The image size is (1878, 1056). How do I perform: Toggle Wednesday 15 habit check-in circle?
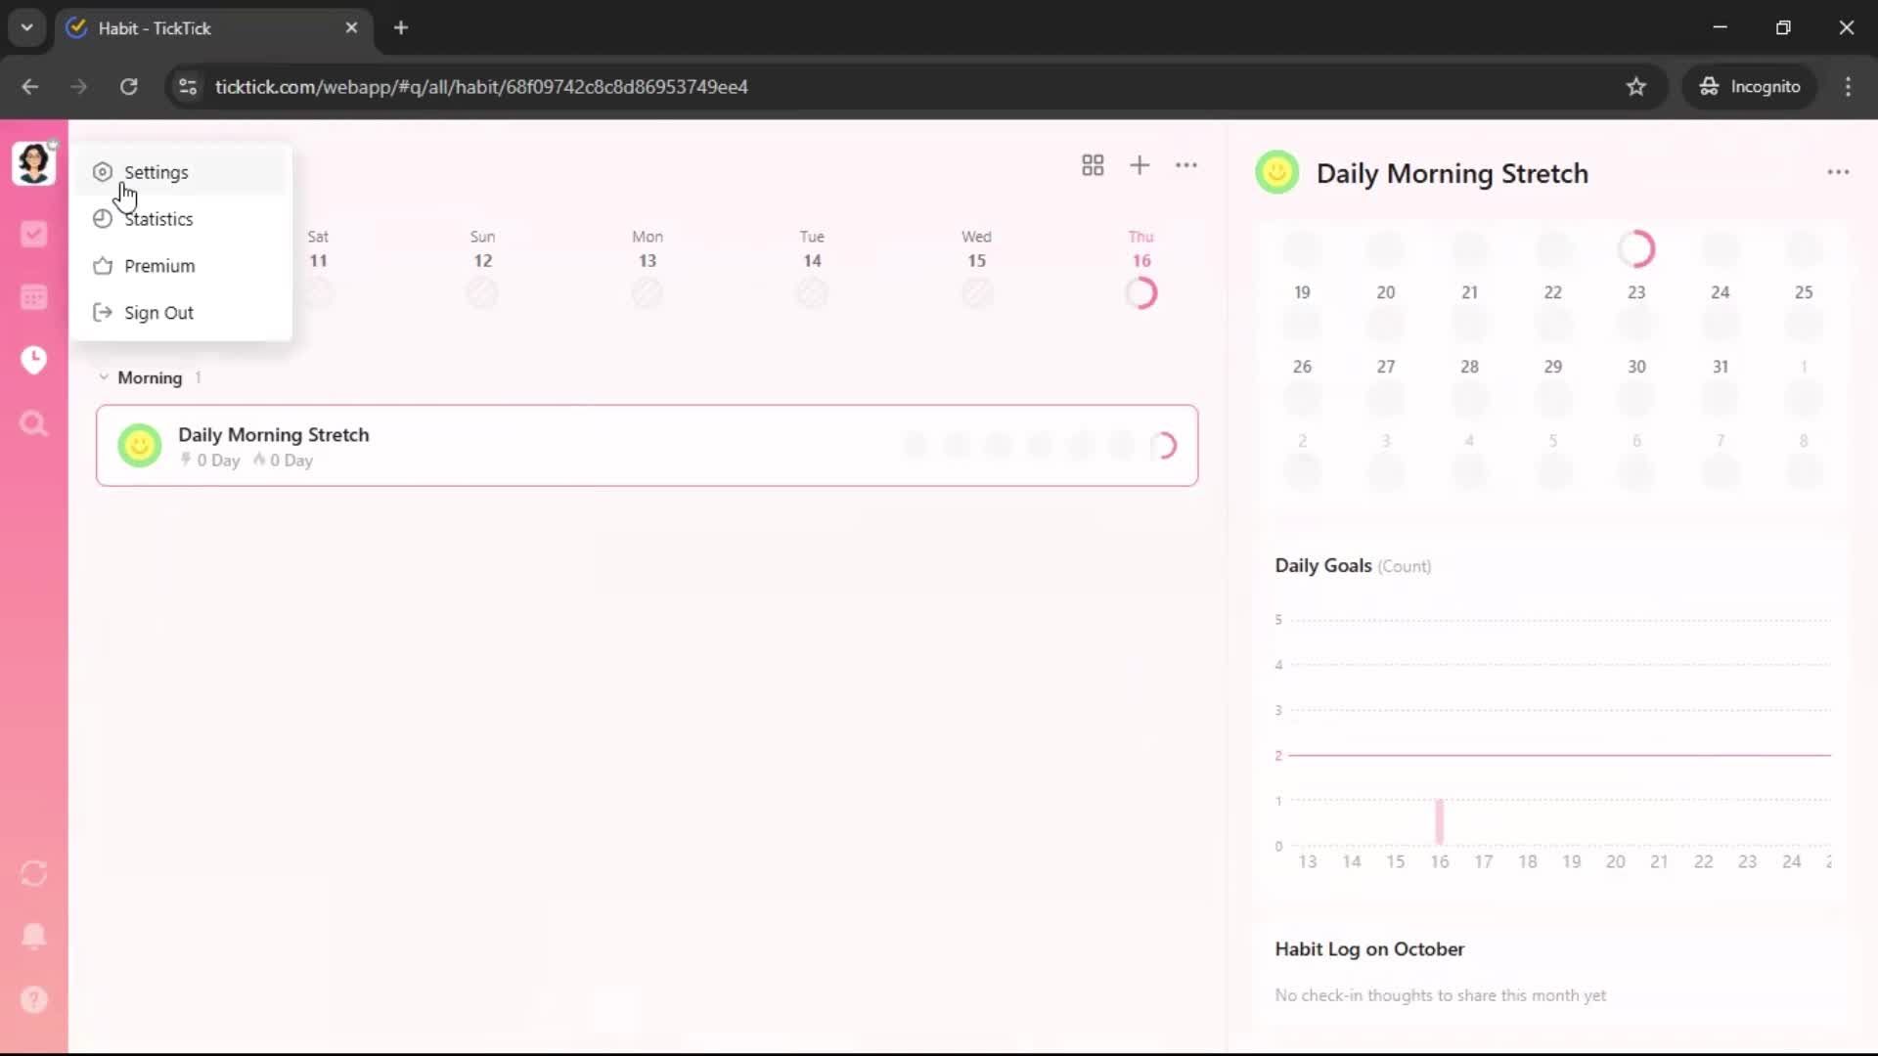(x=976, y=293)
